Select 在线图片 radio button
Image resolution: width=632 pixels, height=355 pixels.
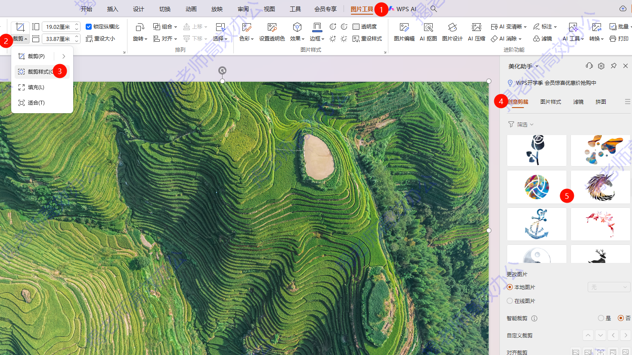pos(510,301)
